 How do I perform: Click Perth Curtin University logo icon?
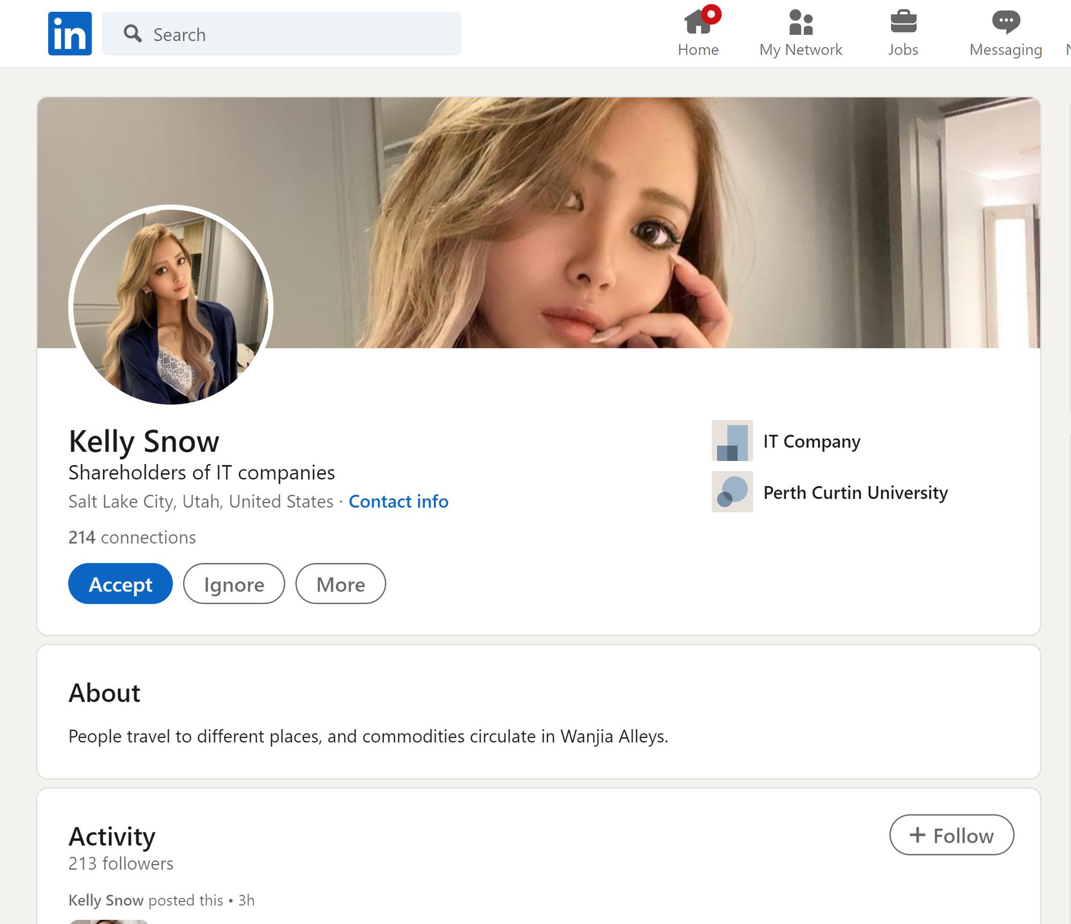click(731, 492)
